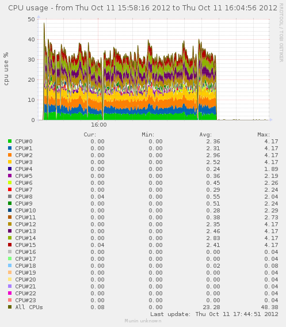The height and width of the screenshot is (327, 286).
Task: Select the CPU#8 legend label
Action: (x=24, y=197)
